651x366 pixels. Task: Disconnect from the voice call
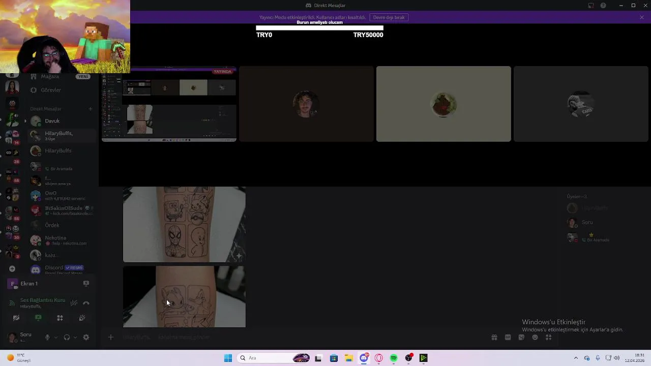[x=86, y=302]
